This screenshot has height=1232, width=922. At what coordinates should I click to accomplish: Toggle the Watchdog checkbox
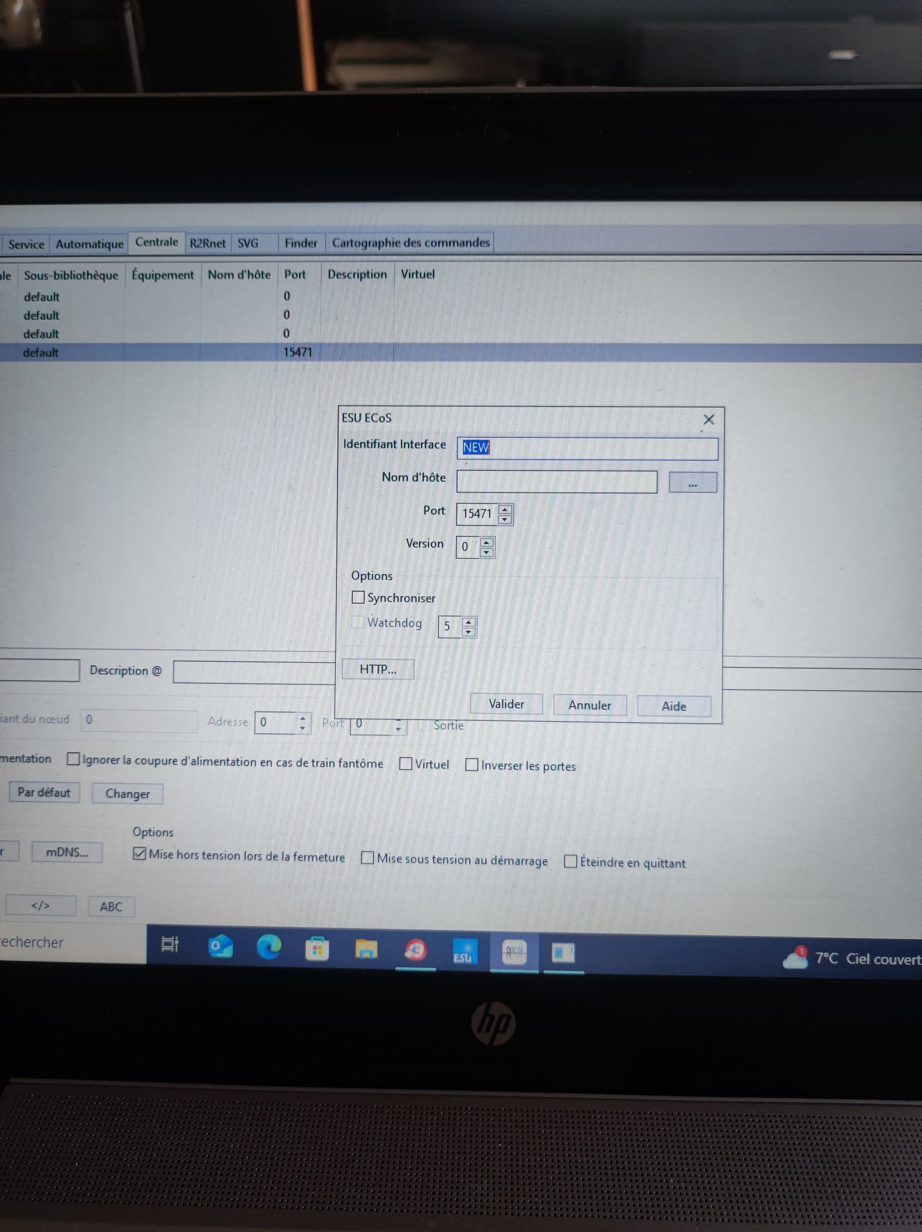[358, 622]
